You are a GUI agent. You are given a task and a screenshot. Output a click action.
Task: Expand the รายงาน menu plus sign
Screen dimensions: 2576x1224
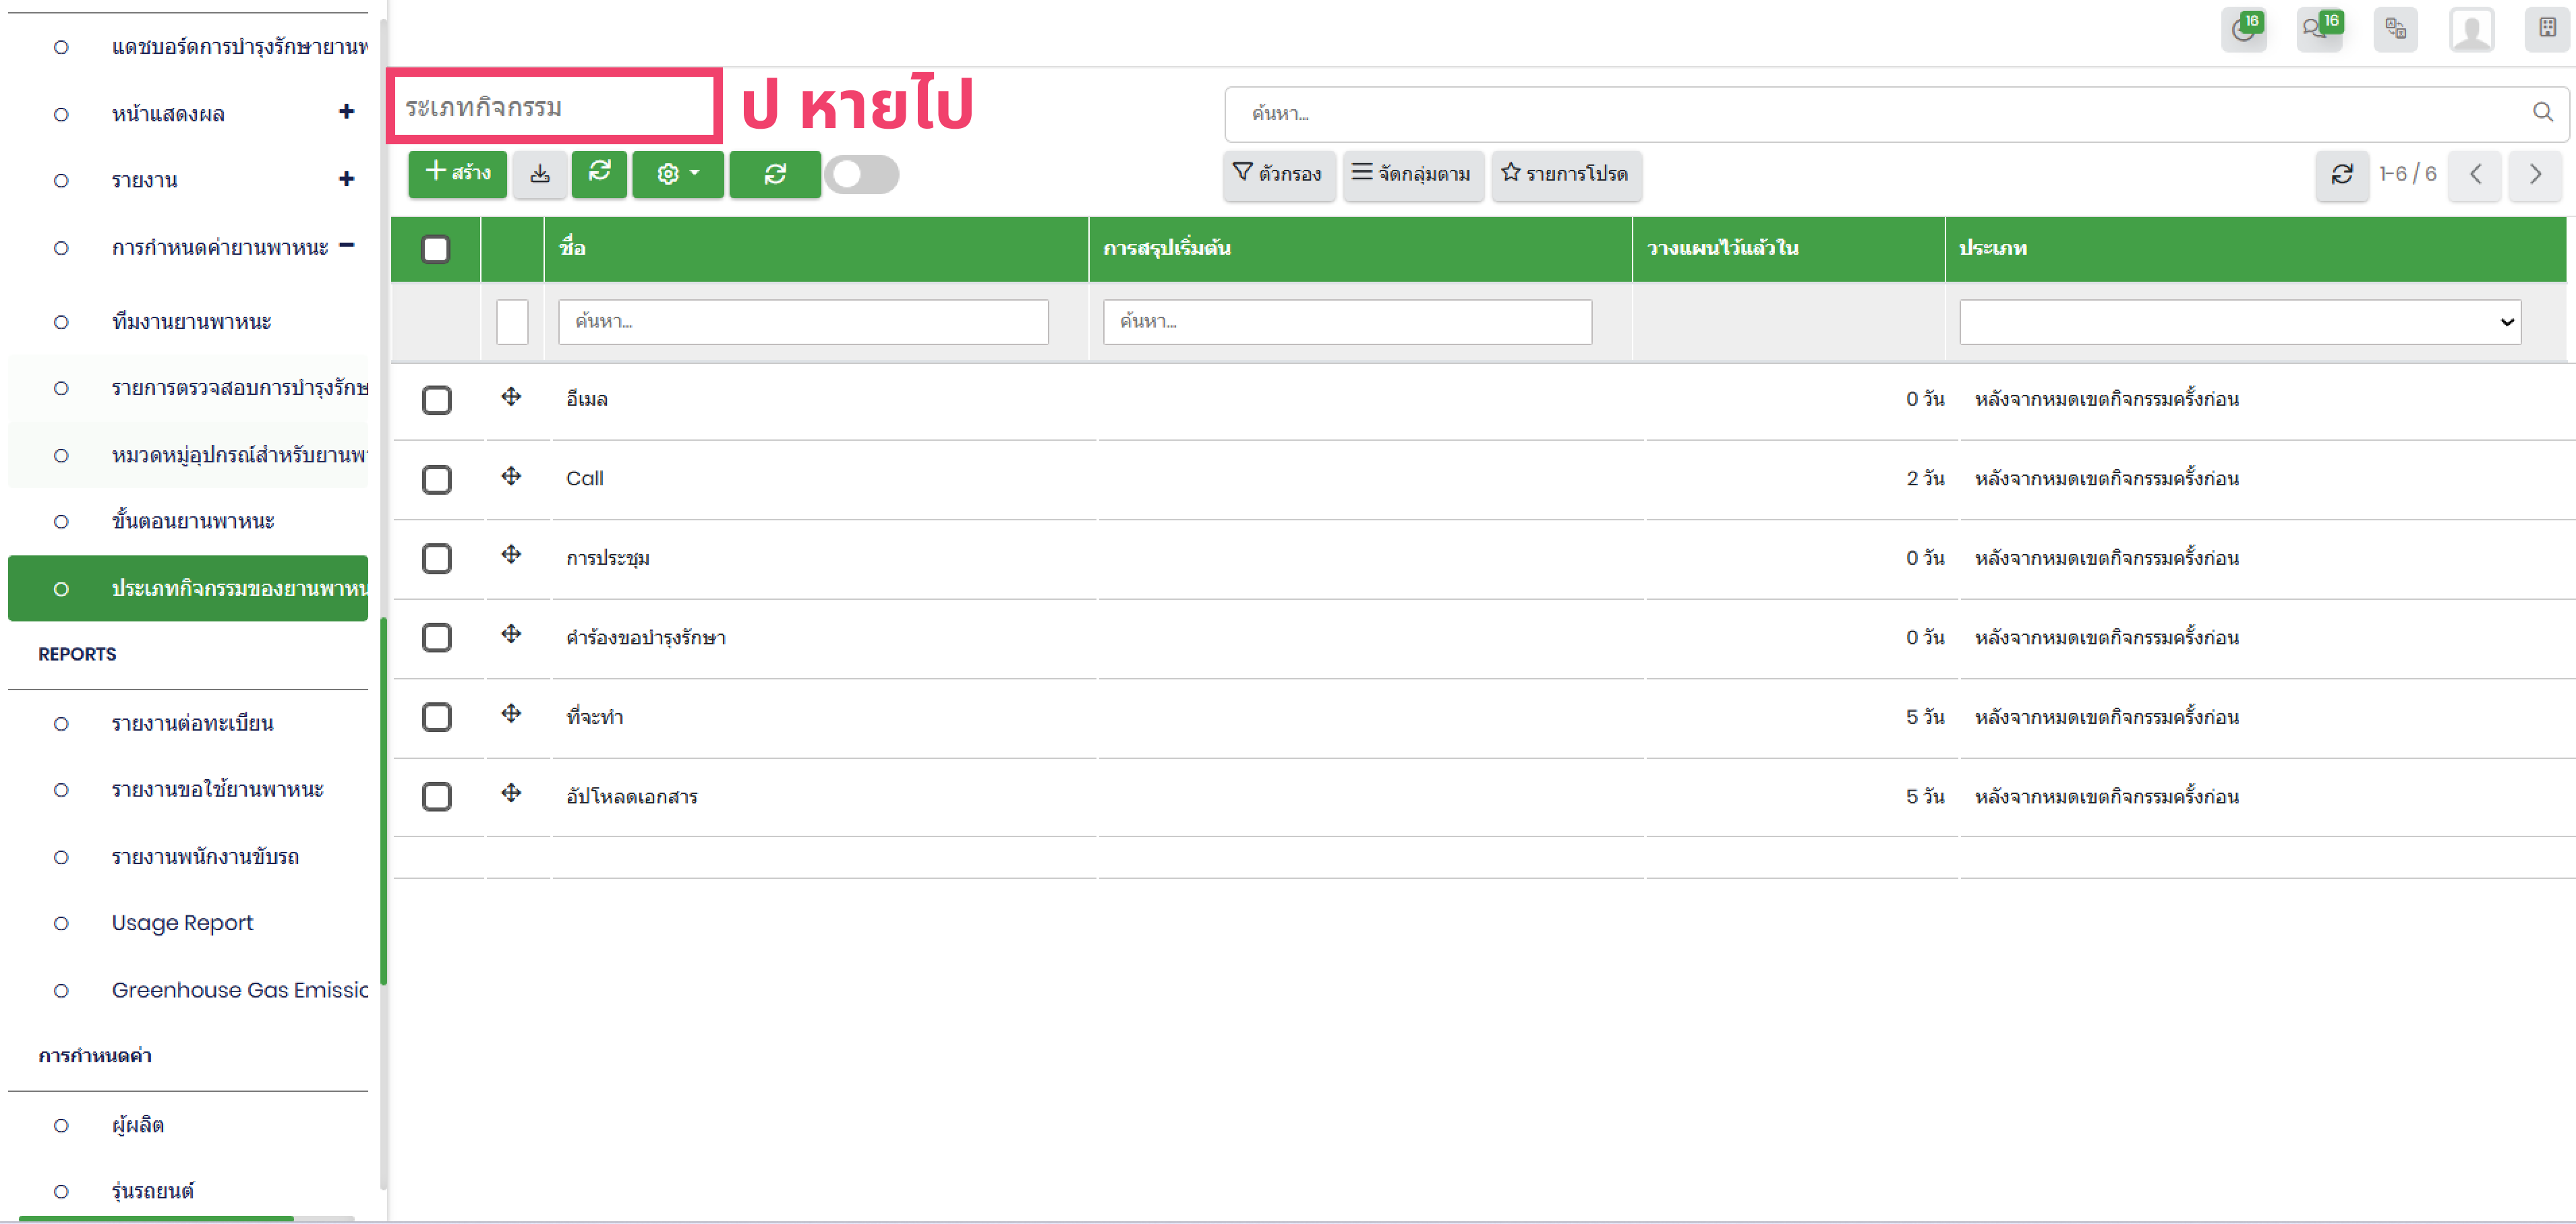click(x=346, y=179)
